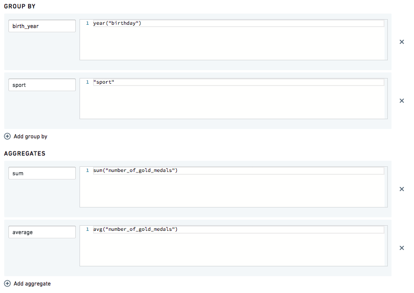Edit the birth_year name field
Image resolution: width=414 pixels, height=293 pixels.
click(42, 26)
